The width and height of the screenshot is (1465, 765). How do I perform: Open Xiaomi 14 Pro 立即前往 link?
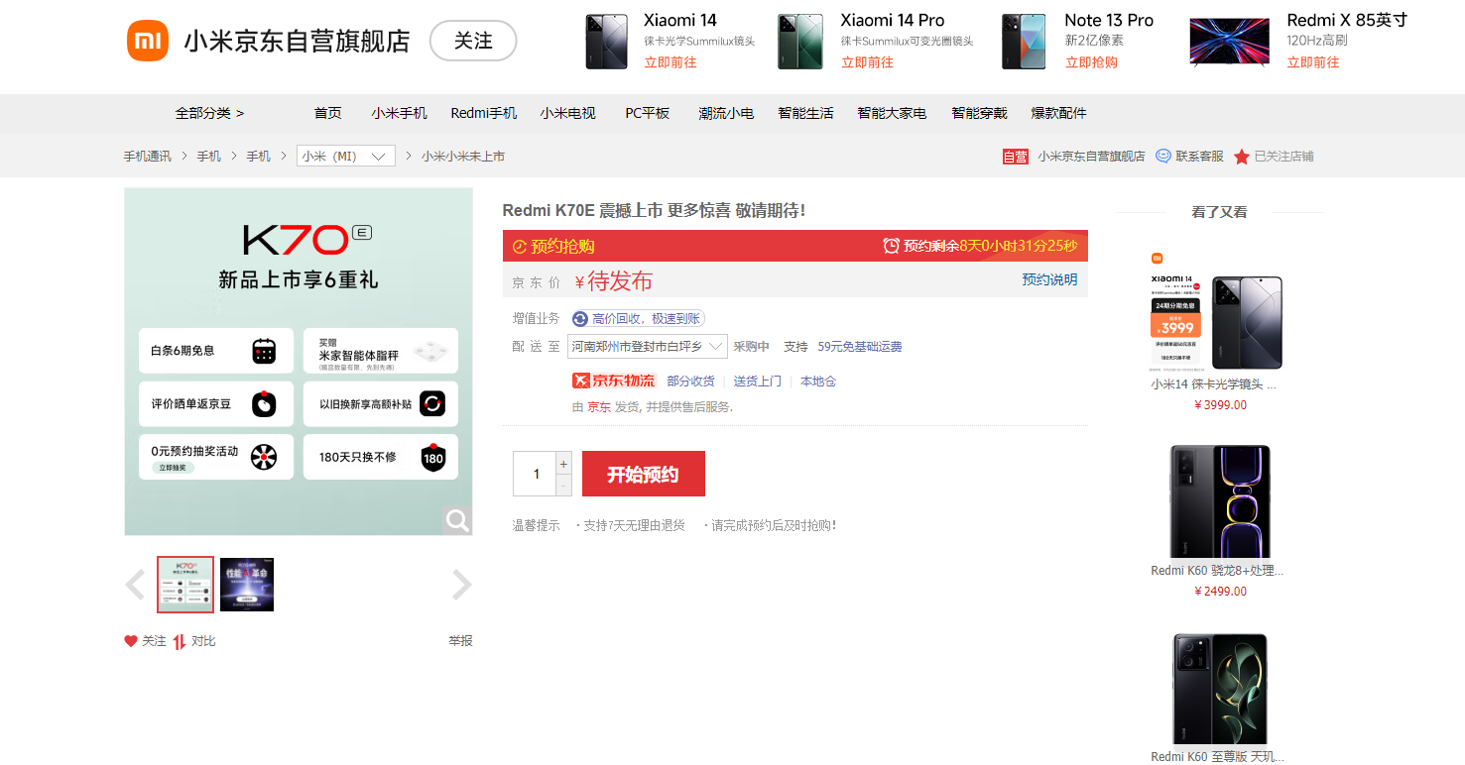pyautogui.click(x=868, y=62)
